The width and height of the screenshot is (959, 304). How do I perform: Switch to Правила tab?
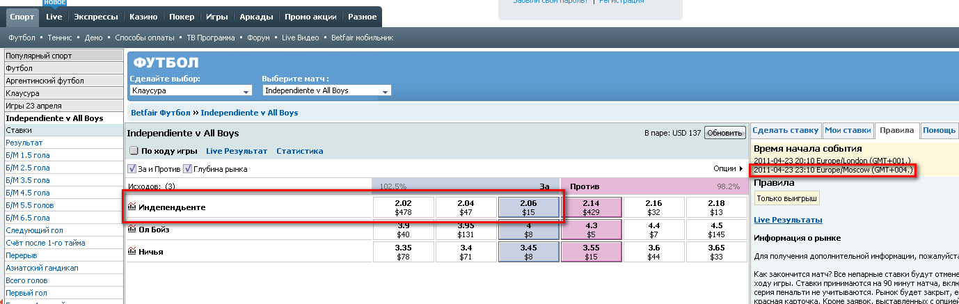(x=896, y=130)
